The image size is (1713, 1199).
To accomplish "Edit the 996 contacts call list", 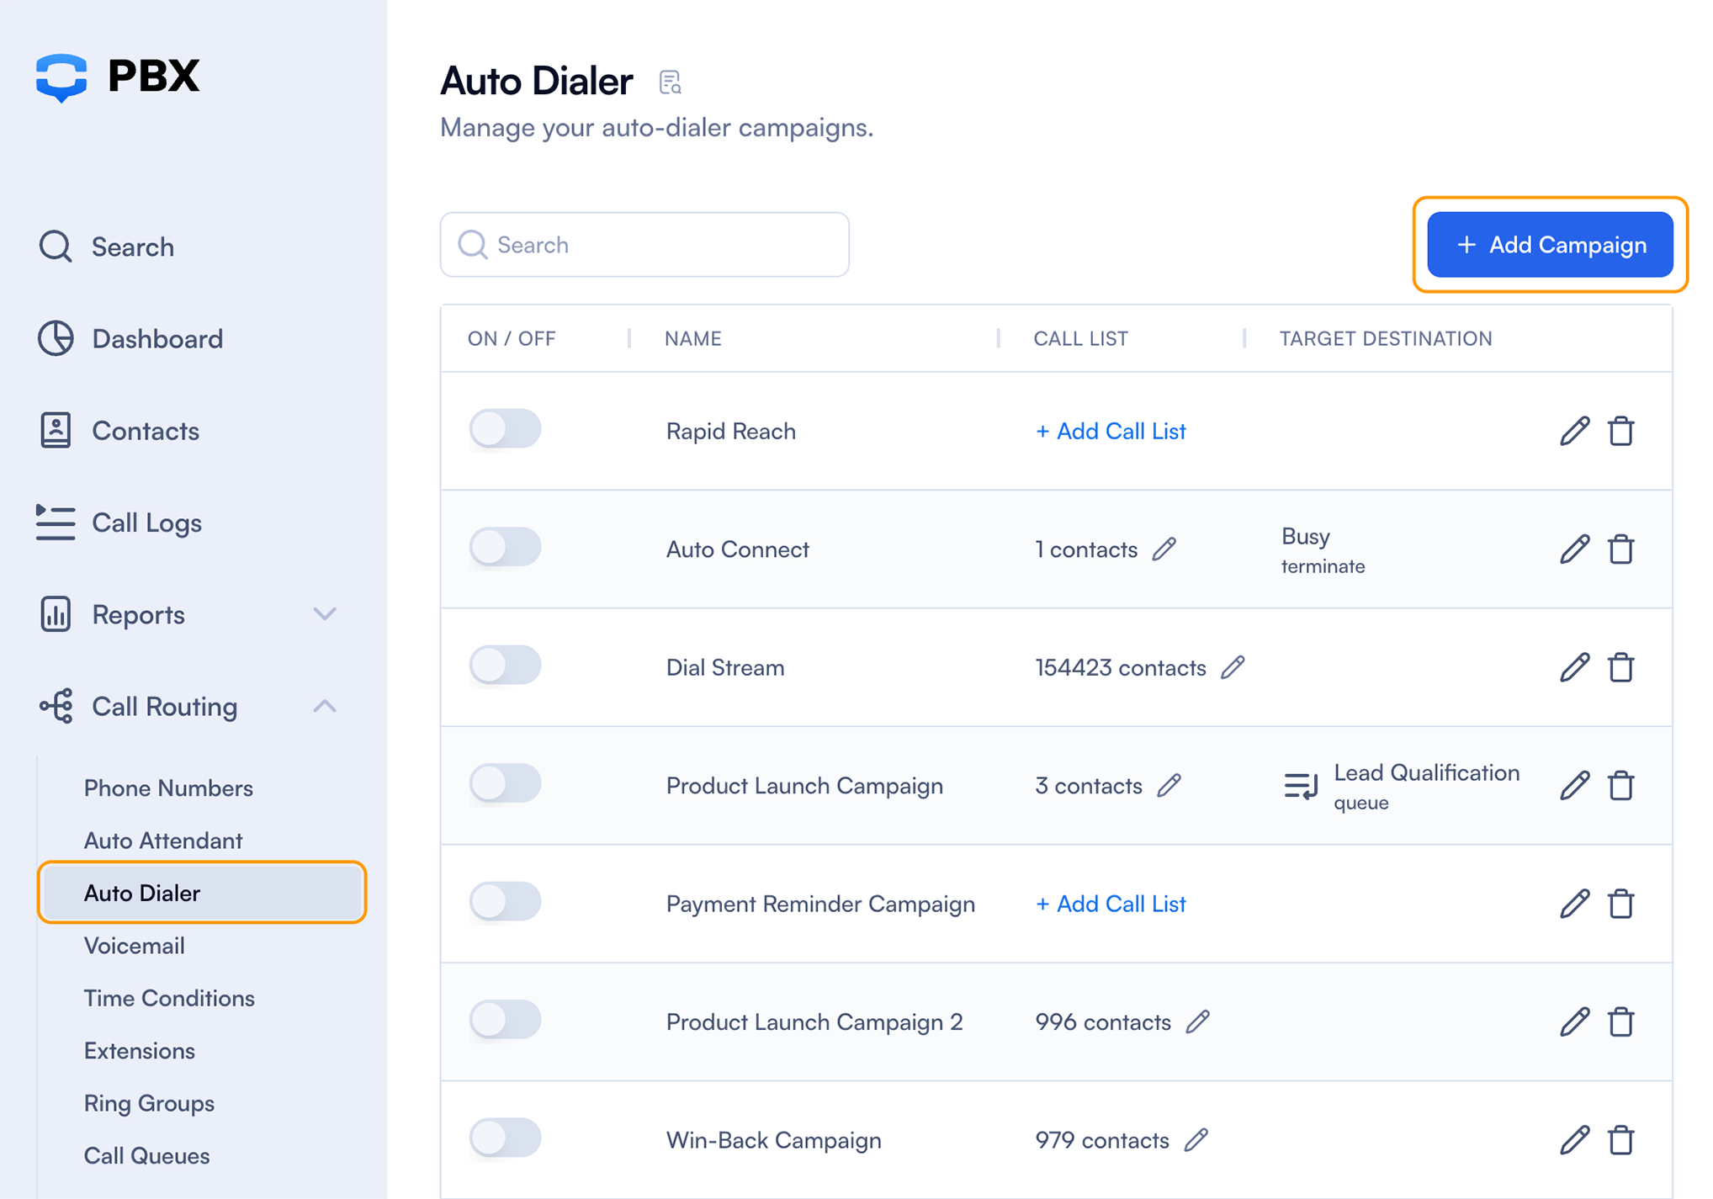I will coord(1197,1021).
